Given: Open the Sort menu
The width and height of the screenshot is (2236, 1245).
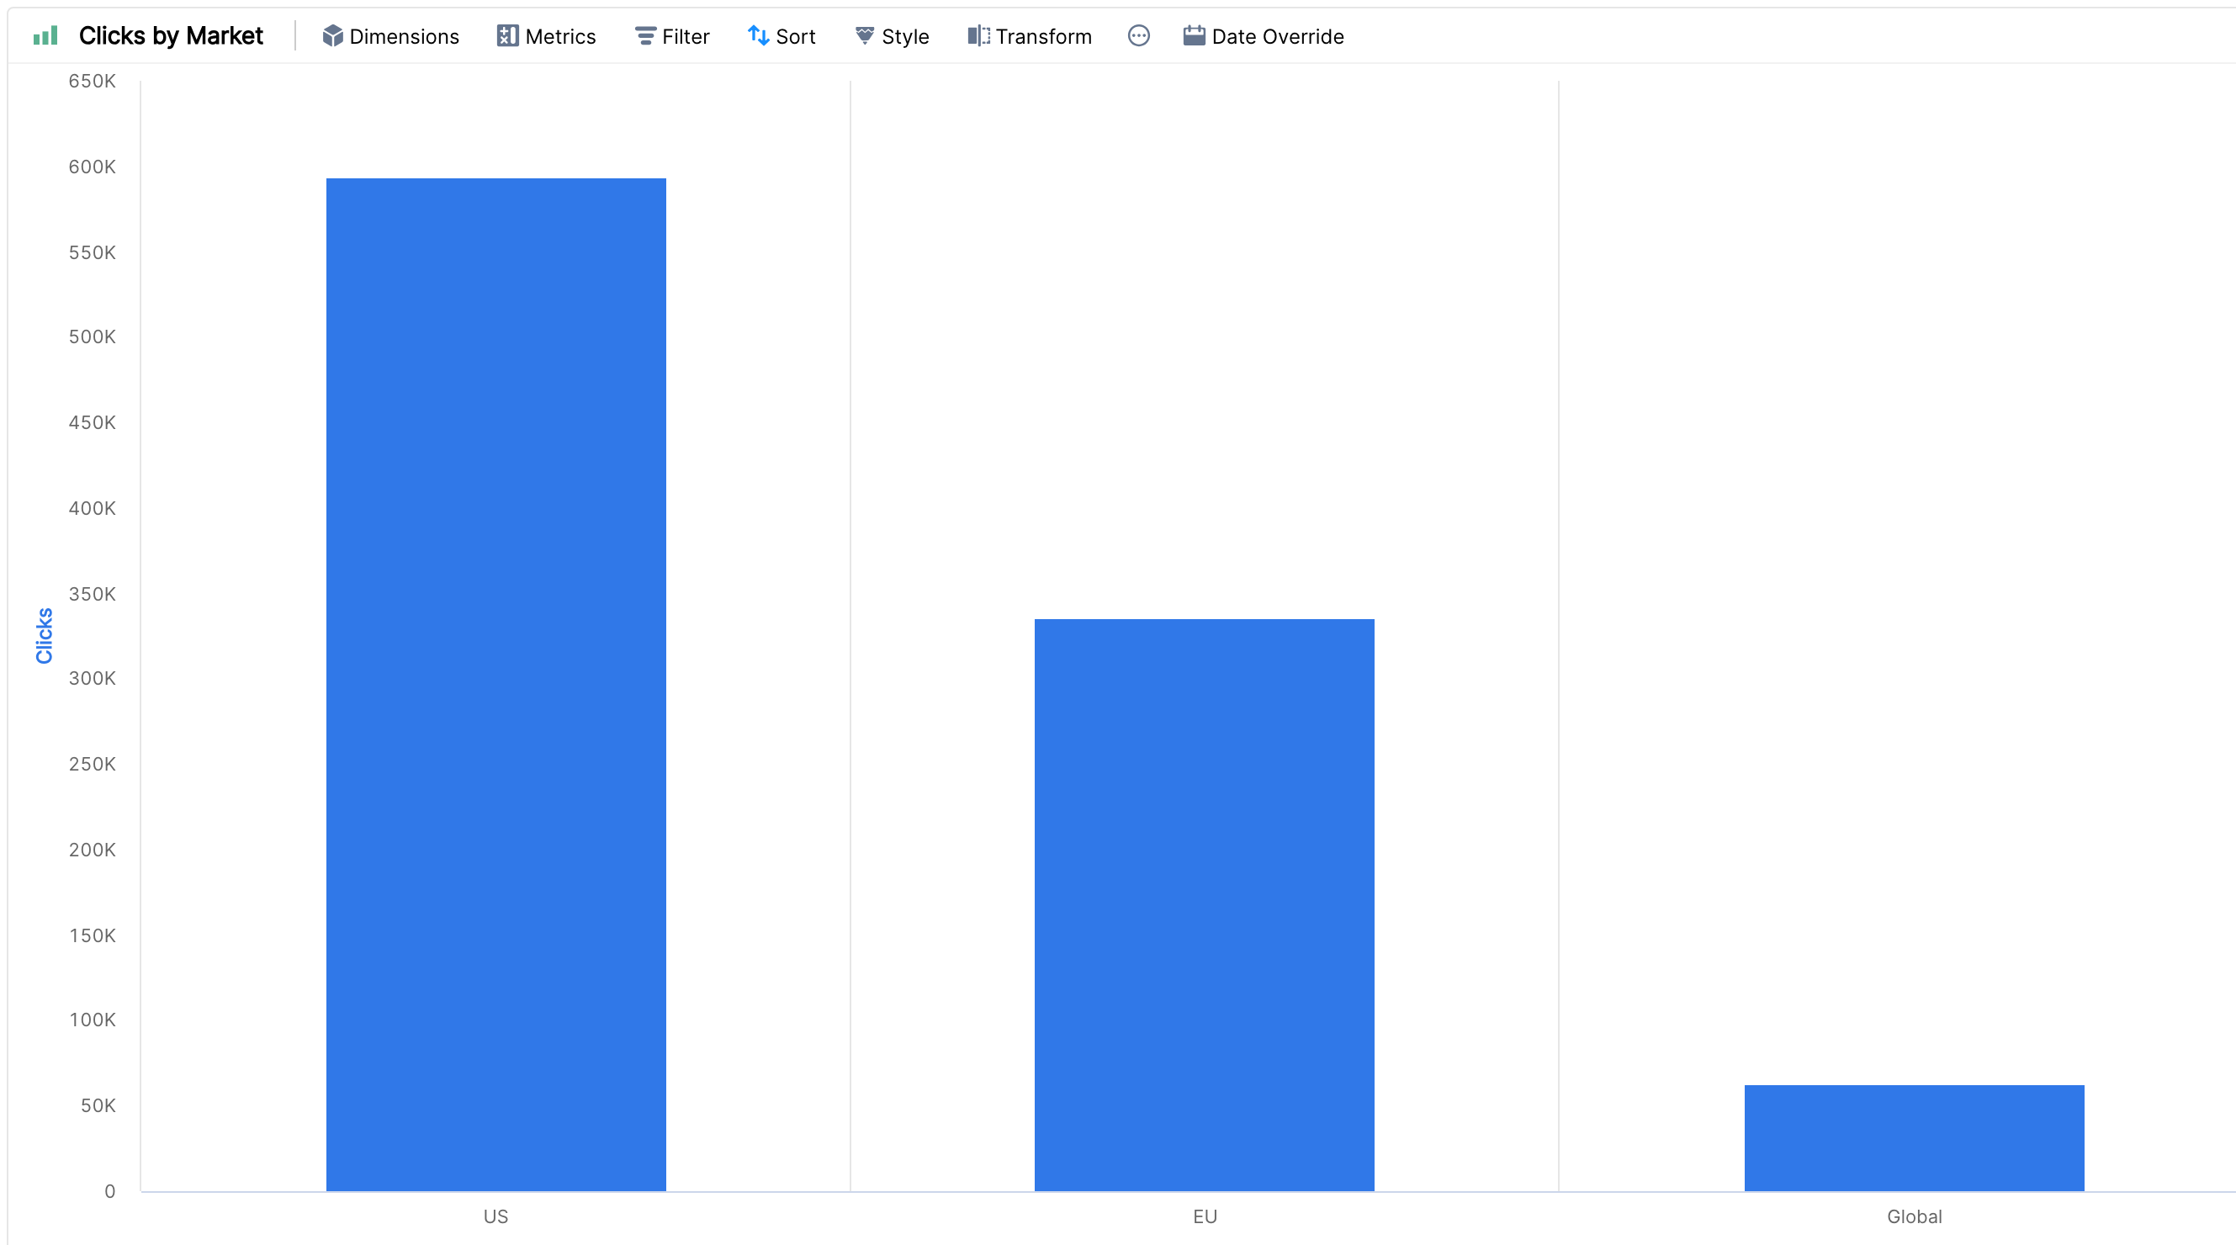Looking at the screenshot, I should click(782, 36).
